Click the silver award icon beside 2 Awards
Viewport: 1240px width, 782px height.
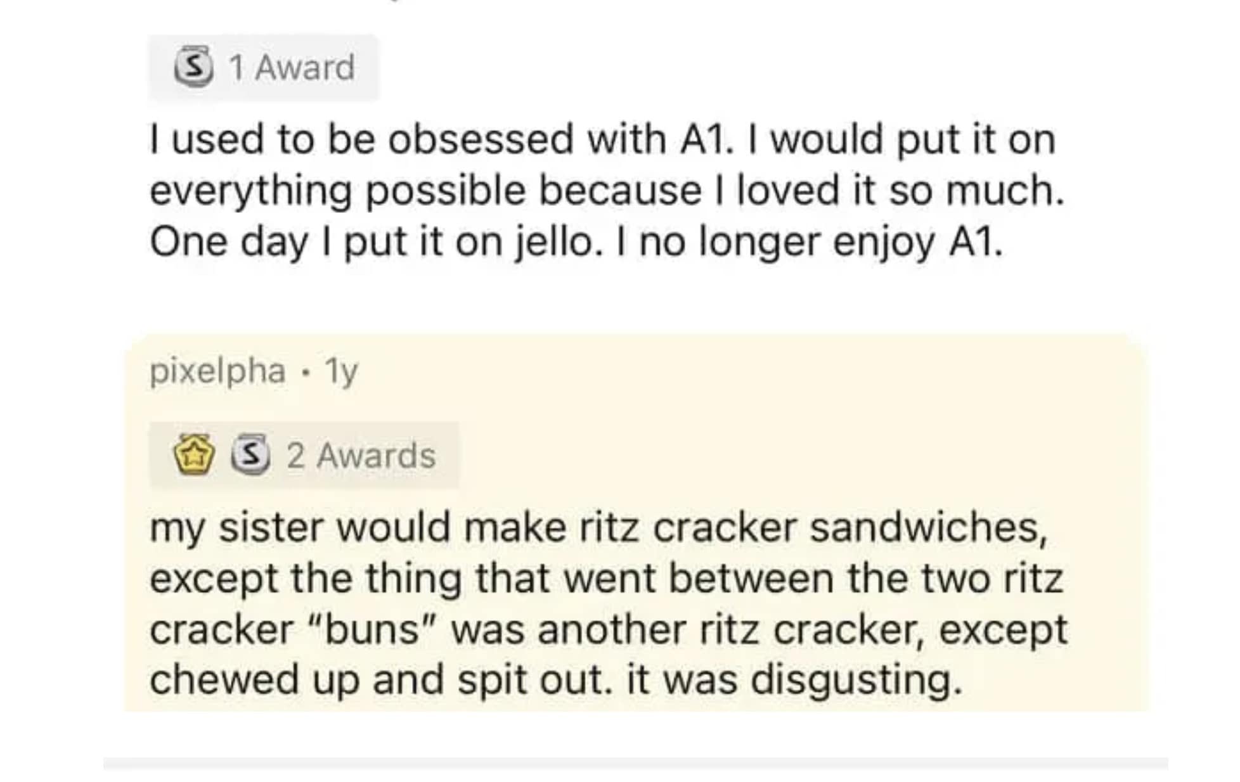[x=250, y=454]
